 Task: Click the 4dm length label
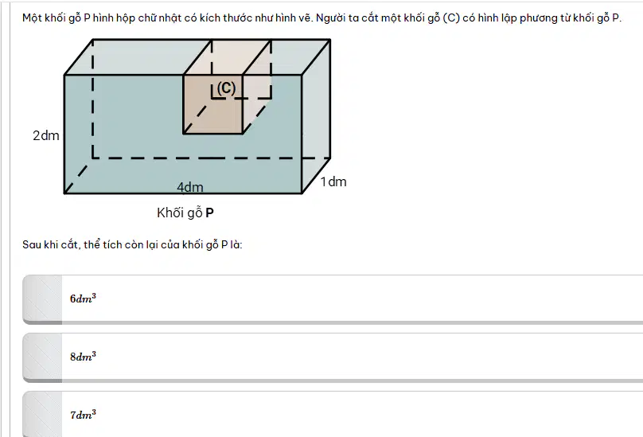coord(190,187)
